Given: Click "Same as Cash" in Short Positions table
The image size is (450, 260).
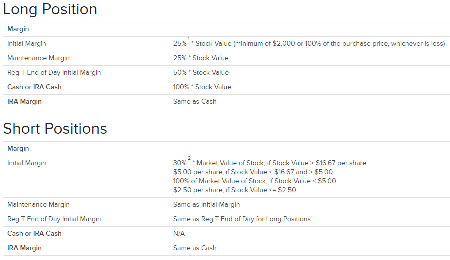Looking at the screenshot, I should 195,248.
